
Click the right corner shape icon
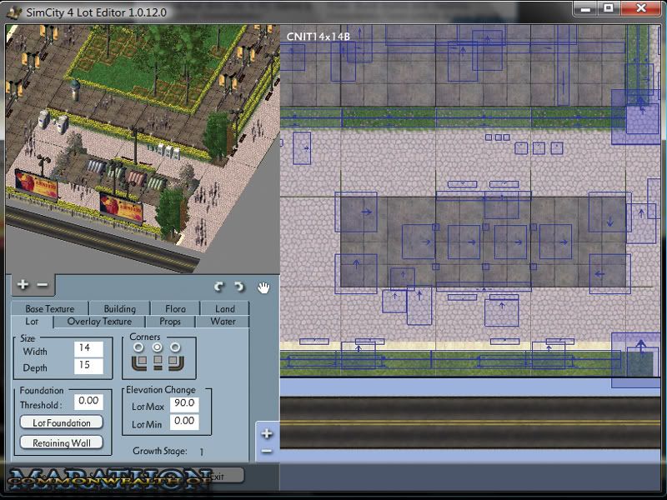[176, 363]
